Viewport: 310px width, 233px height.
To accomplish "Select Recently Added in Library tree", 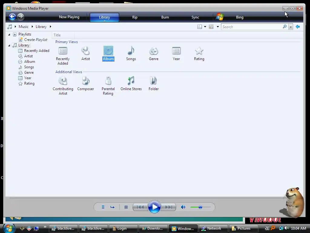I will coord(37,51).
